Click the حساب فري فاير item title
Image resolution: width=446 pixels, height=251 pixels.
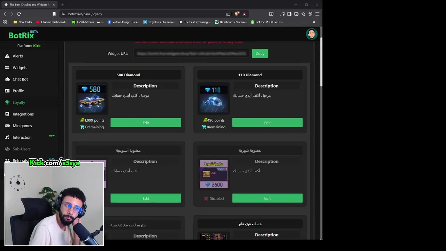pos(250,224)
